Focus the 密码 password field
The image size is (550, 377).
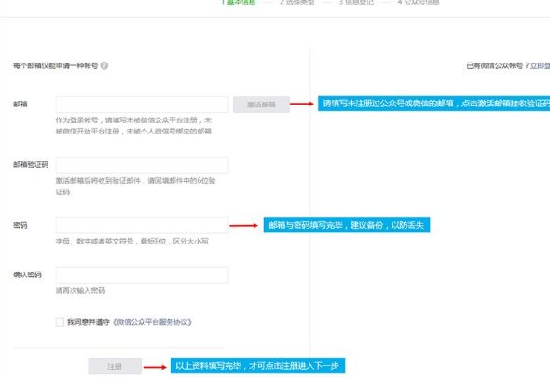click(142, 225)
